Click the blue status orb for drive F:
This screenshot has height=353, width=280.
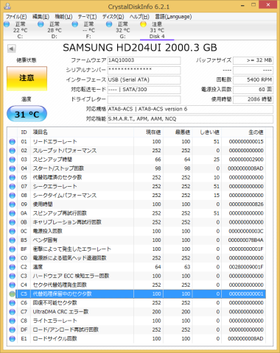[75, 24]
